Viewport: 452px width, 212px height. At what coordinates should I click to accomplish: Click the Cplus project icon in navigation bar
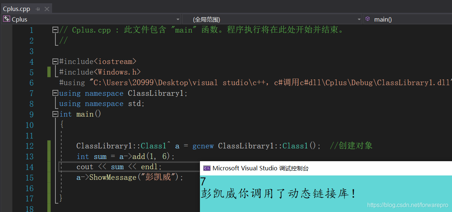pyautogui.click(x=6, y=19)
